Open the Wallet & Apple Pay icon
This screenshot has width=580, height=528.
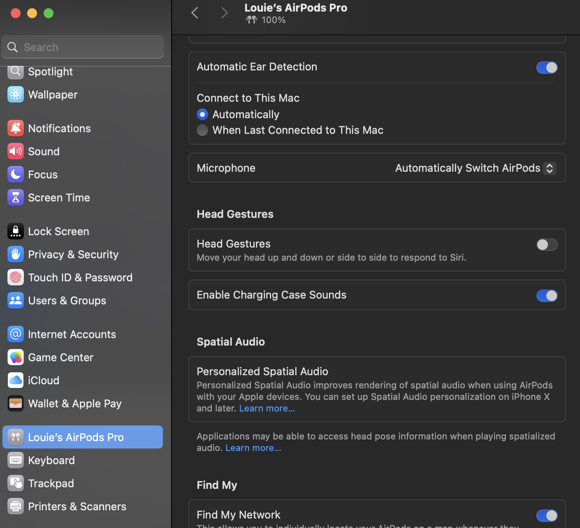click(x=16, y=404)
